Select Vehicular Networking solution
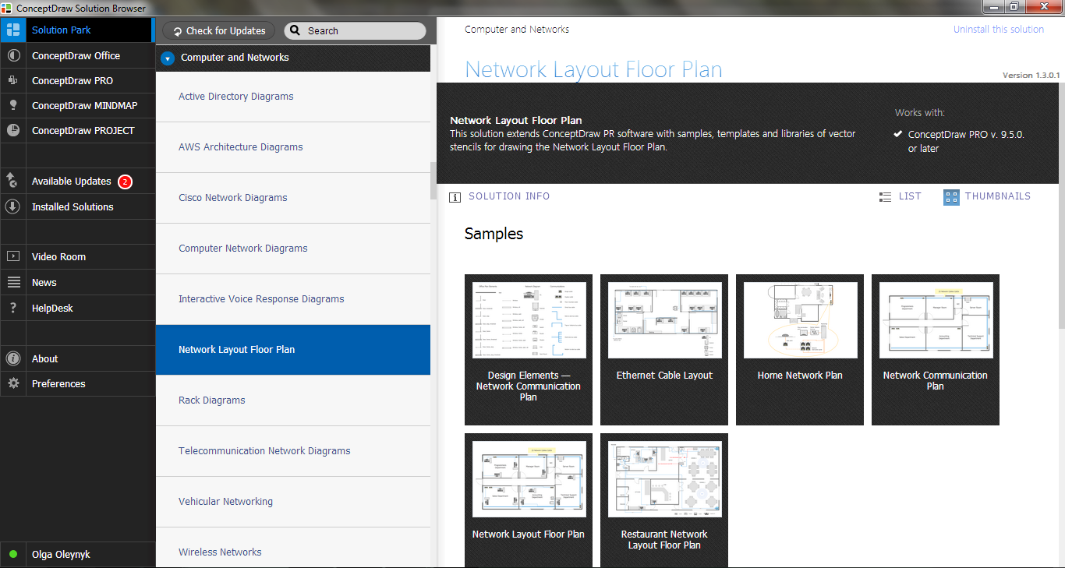Screen dimensions: 1065x568 pyautogui.click(x=293, y=502)
